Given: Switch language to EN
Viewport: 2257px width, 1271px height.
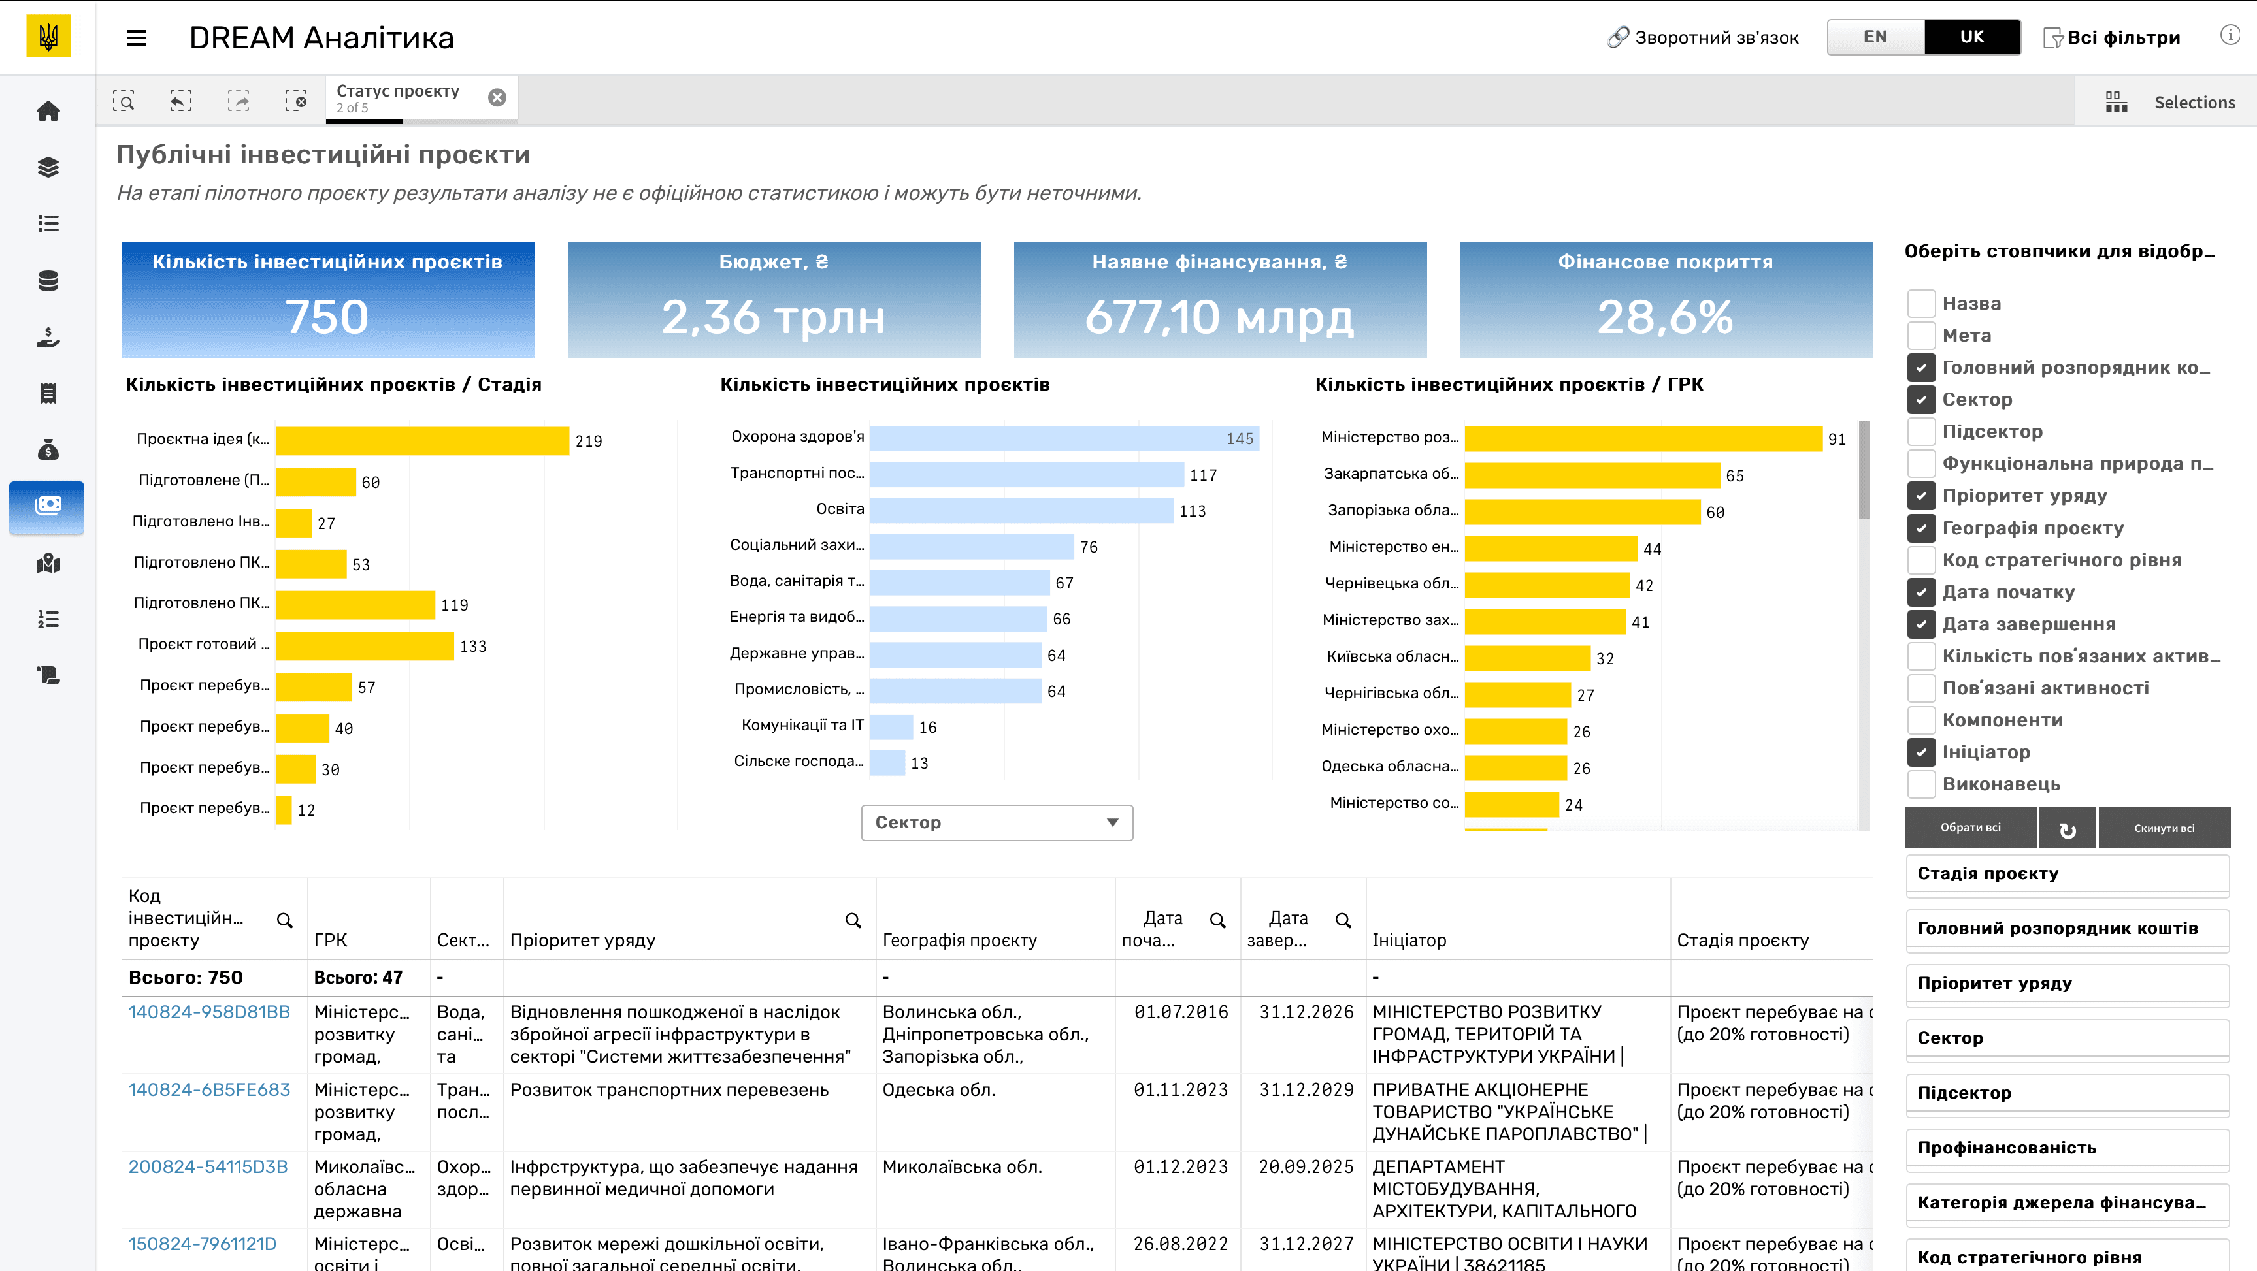Looking at the screenshot, I should point(1875,37).
